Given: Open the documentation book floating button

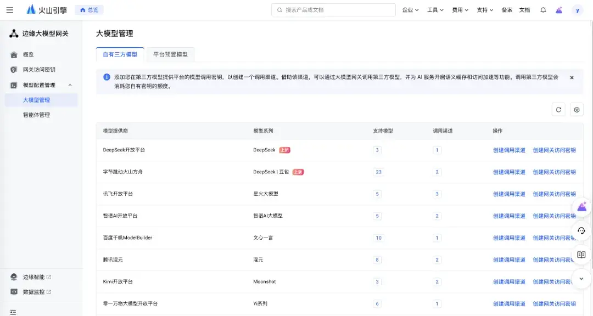Looking at the screenshot, I should pos(581,255).
